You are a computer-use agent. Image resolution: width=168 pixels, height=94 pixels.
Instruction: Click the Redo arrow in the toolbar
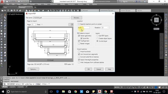[43, 10]
